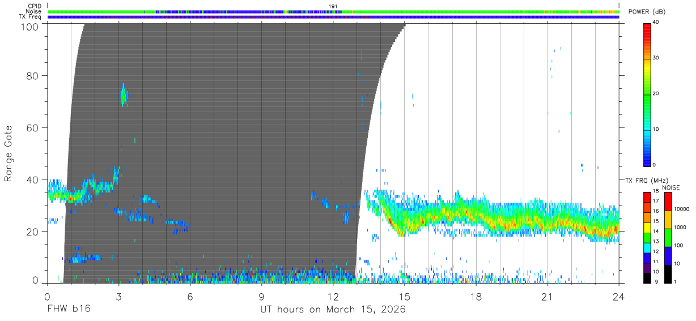Click the 12 tick on UT hours axis
This screenshot has width=696, height=321.
pyautogui.click(x=333, y=296)
